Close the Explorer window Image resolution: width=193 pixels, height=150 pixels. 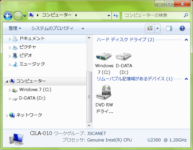182,4
